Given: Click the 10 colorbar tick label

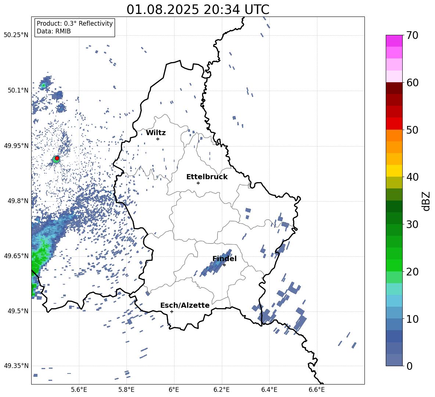Looking at the screenshot, I should [x=412, y=319].
